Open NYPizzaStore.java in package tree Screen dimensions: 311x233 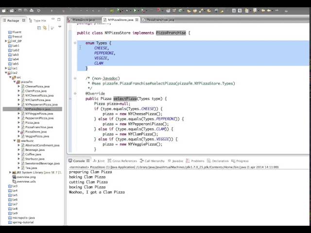(37, 109)
